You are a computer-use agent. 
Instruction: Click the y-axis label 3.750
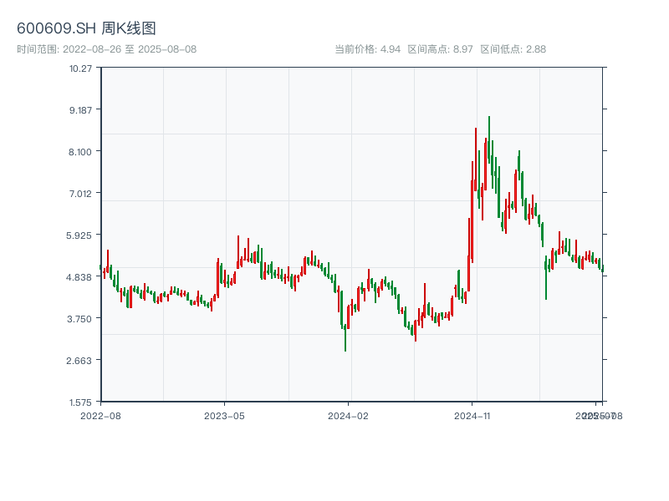[79, 319]
